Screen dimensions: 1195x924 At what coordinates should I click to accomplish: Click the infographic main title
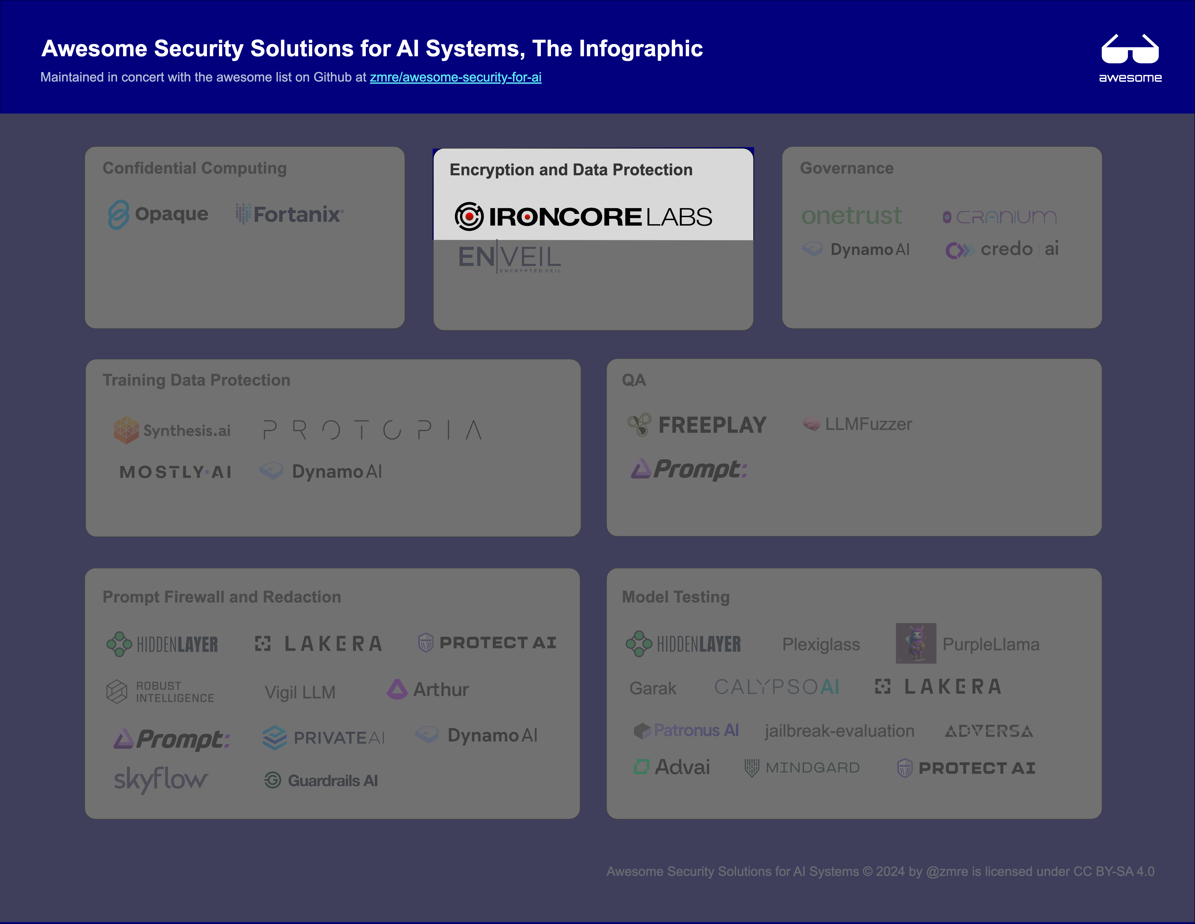pos(372,48)
